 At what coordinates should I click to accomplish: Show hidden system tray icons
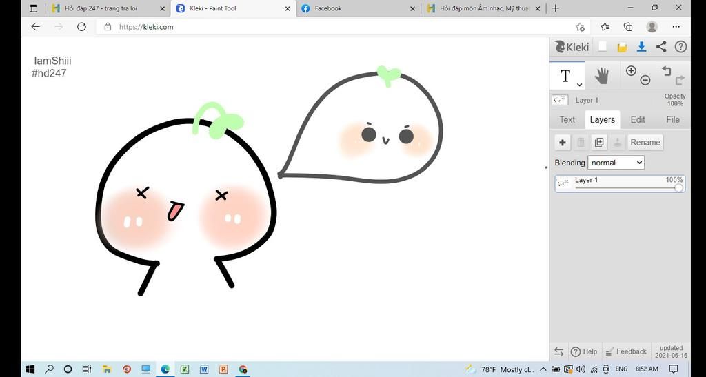(543, 369)
